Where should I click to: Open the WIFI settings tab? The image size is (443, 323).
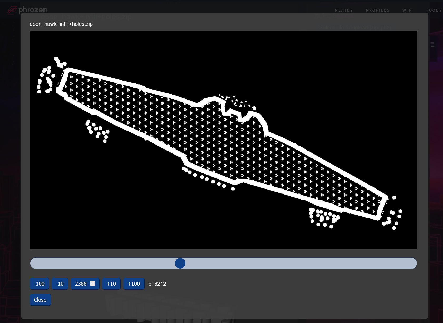(408, 10)
